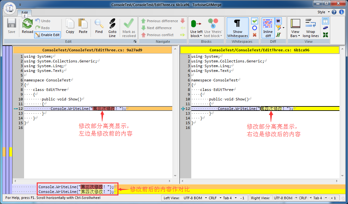This screenshot has width=348, height=204.
Task: Click the ignore comments icon in Diff group
Action: click(x=278, y=35)
